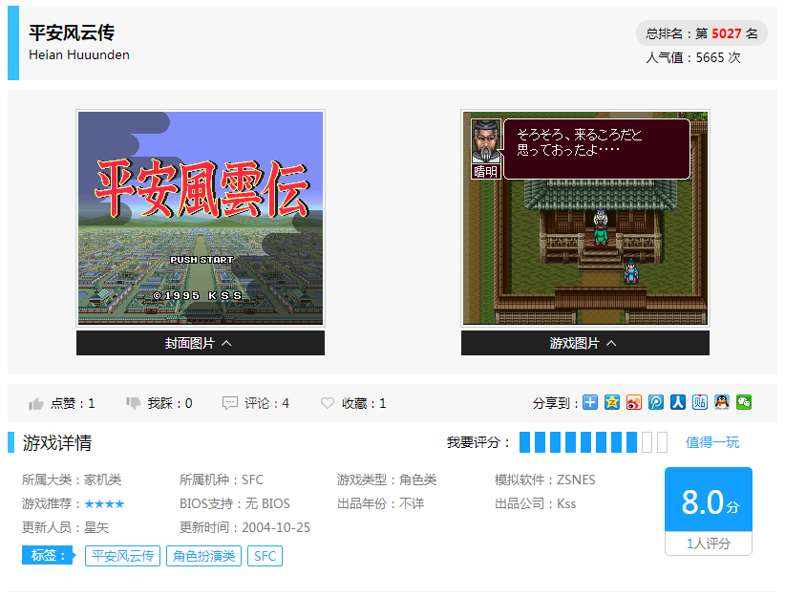
Task: Share to Renren icon
Action: [678, 402]
